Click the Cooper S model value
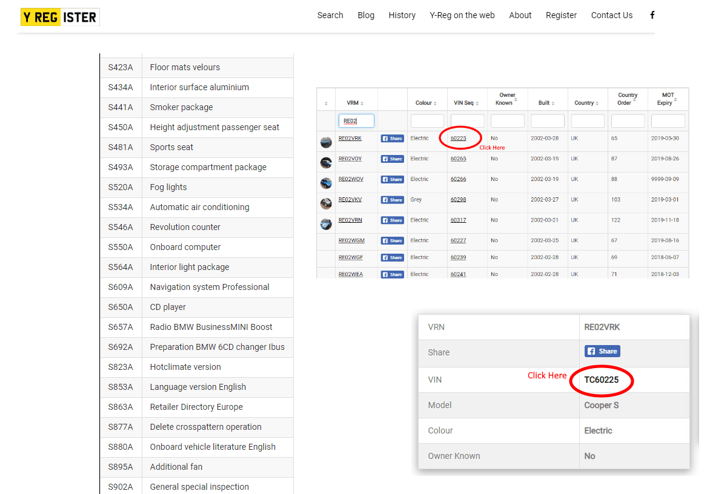Image resolution: width=727 pixels, height=494 pixels. coord(602,405)
